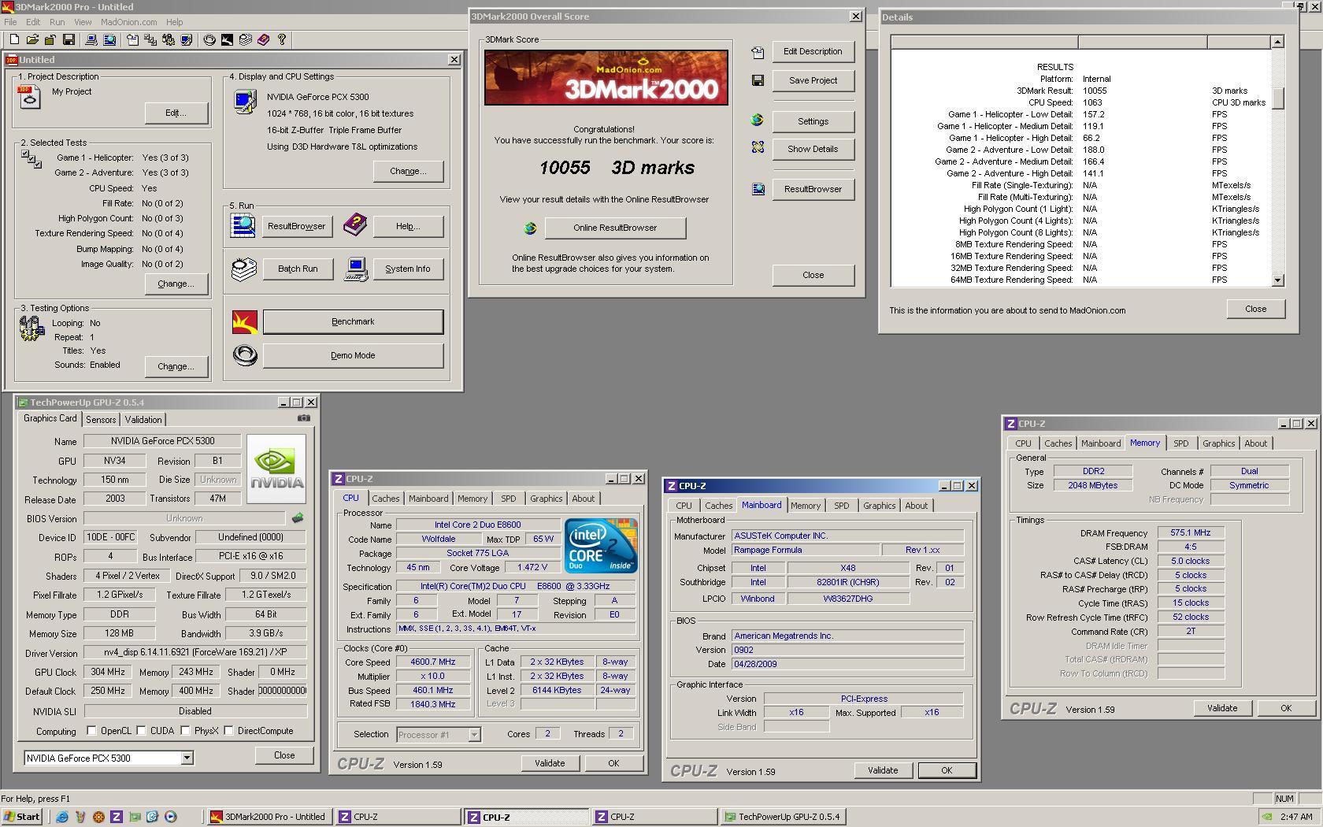Click Validate in CPU-Z memory window
The height and width of the screenshot is (827, 1323).
(x=1221, y=708)
